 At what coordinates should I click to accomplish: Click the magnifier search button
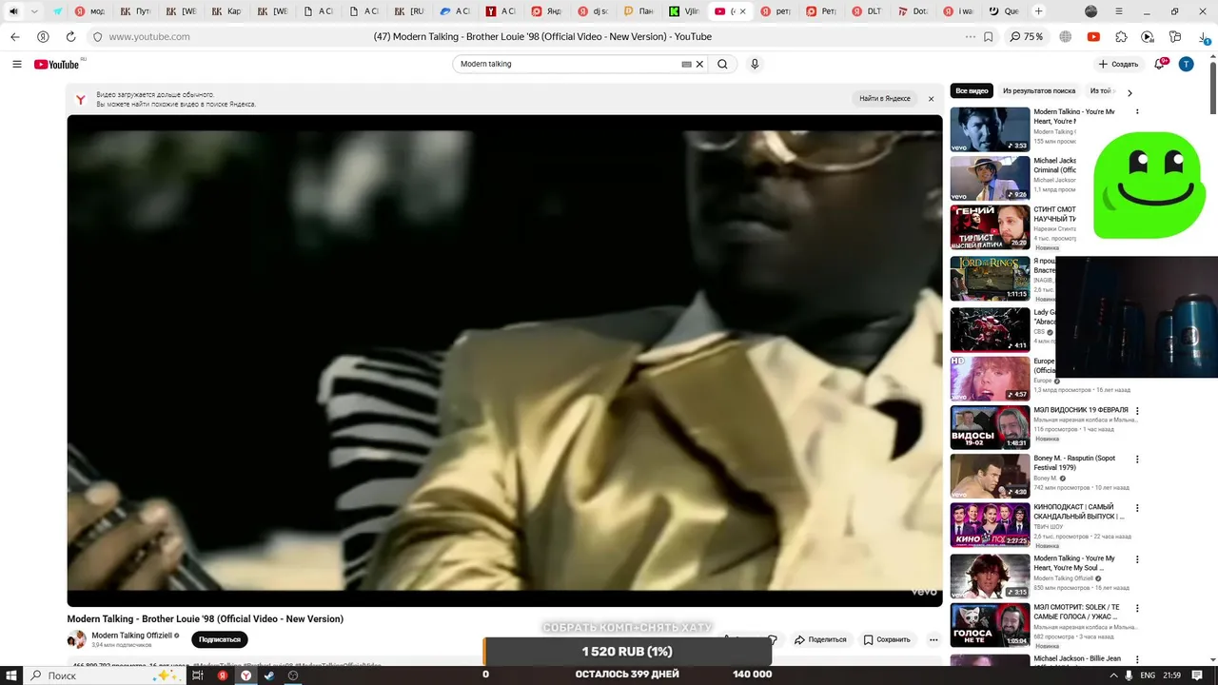(722, 64)
